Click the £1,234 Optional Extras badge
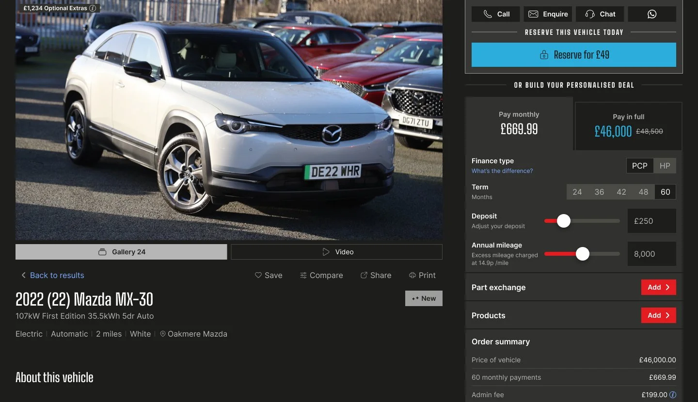The width and height of the screenshot is (698, 402). click(59, 8)
